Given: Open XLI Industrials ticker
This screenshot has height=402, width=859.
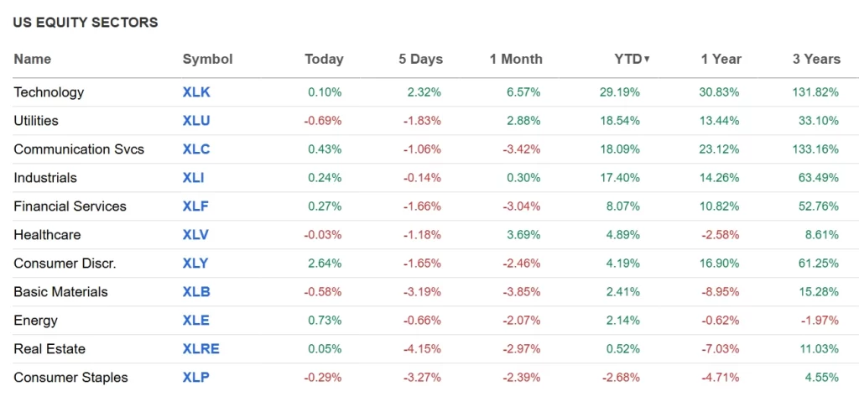Looking at the screenshot, I should coord(193,178).
